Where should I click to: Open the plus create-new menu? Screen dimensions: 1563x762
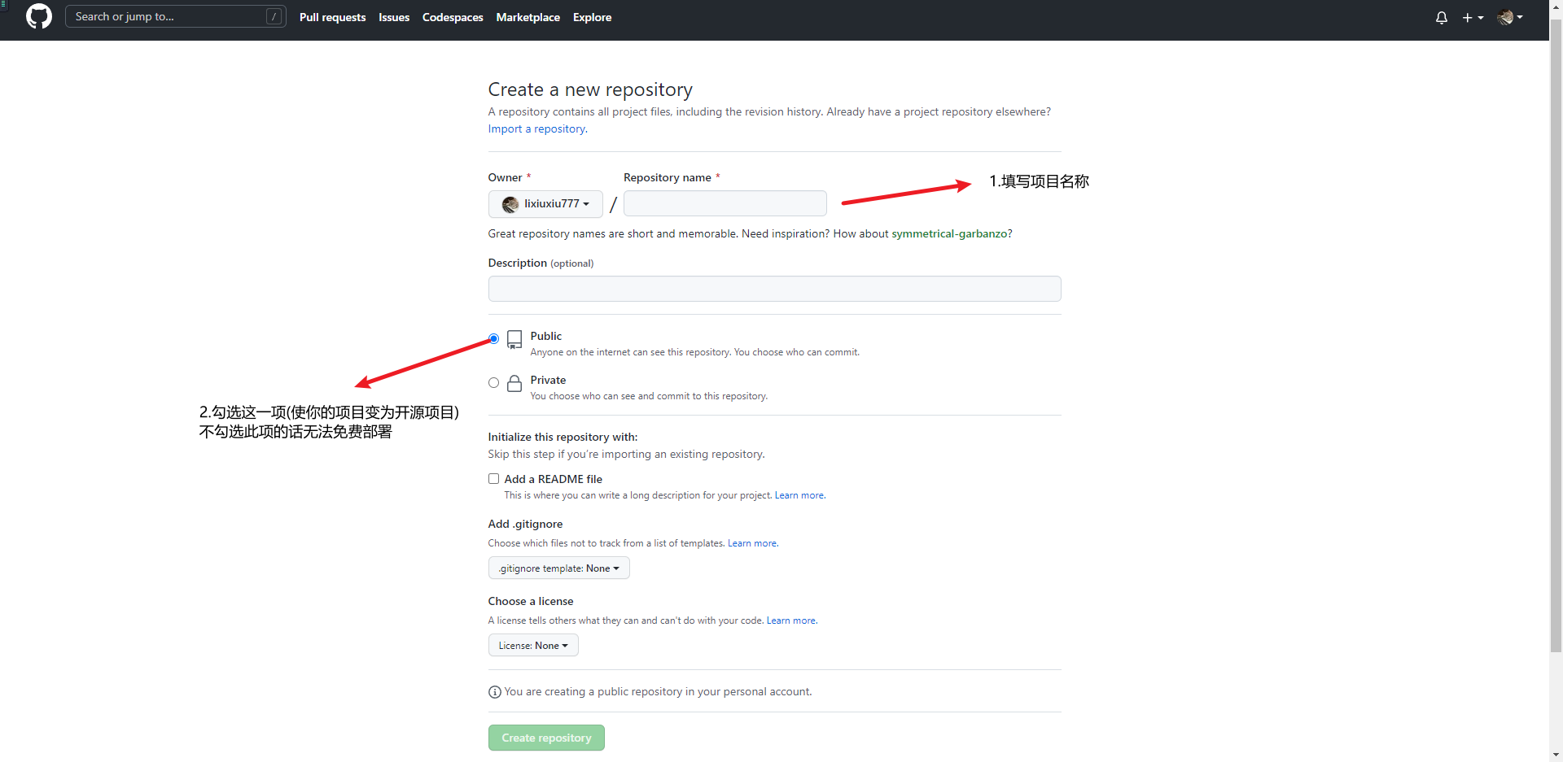[1473, 17]
